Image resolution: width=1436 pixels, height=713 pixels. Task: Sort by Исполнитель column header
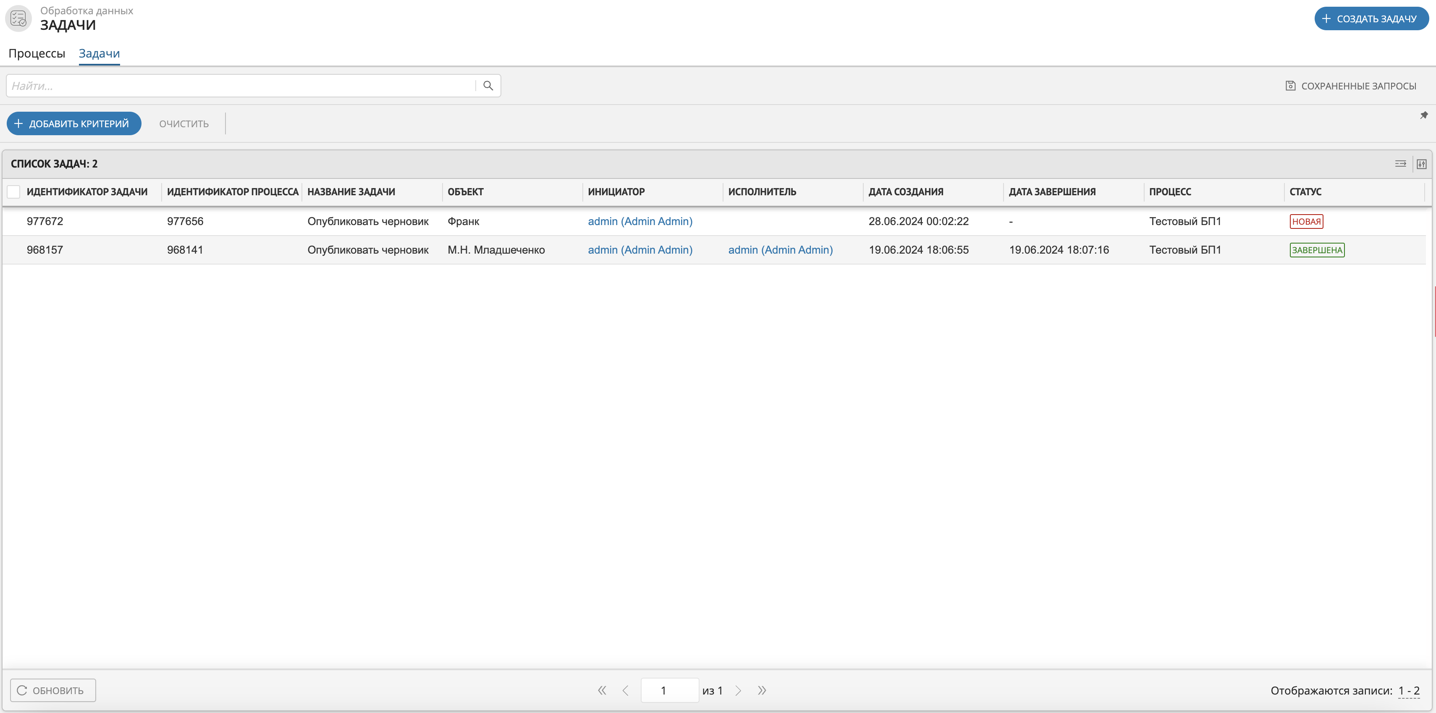click(762, 192)
